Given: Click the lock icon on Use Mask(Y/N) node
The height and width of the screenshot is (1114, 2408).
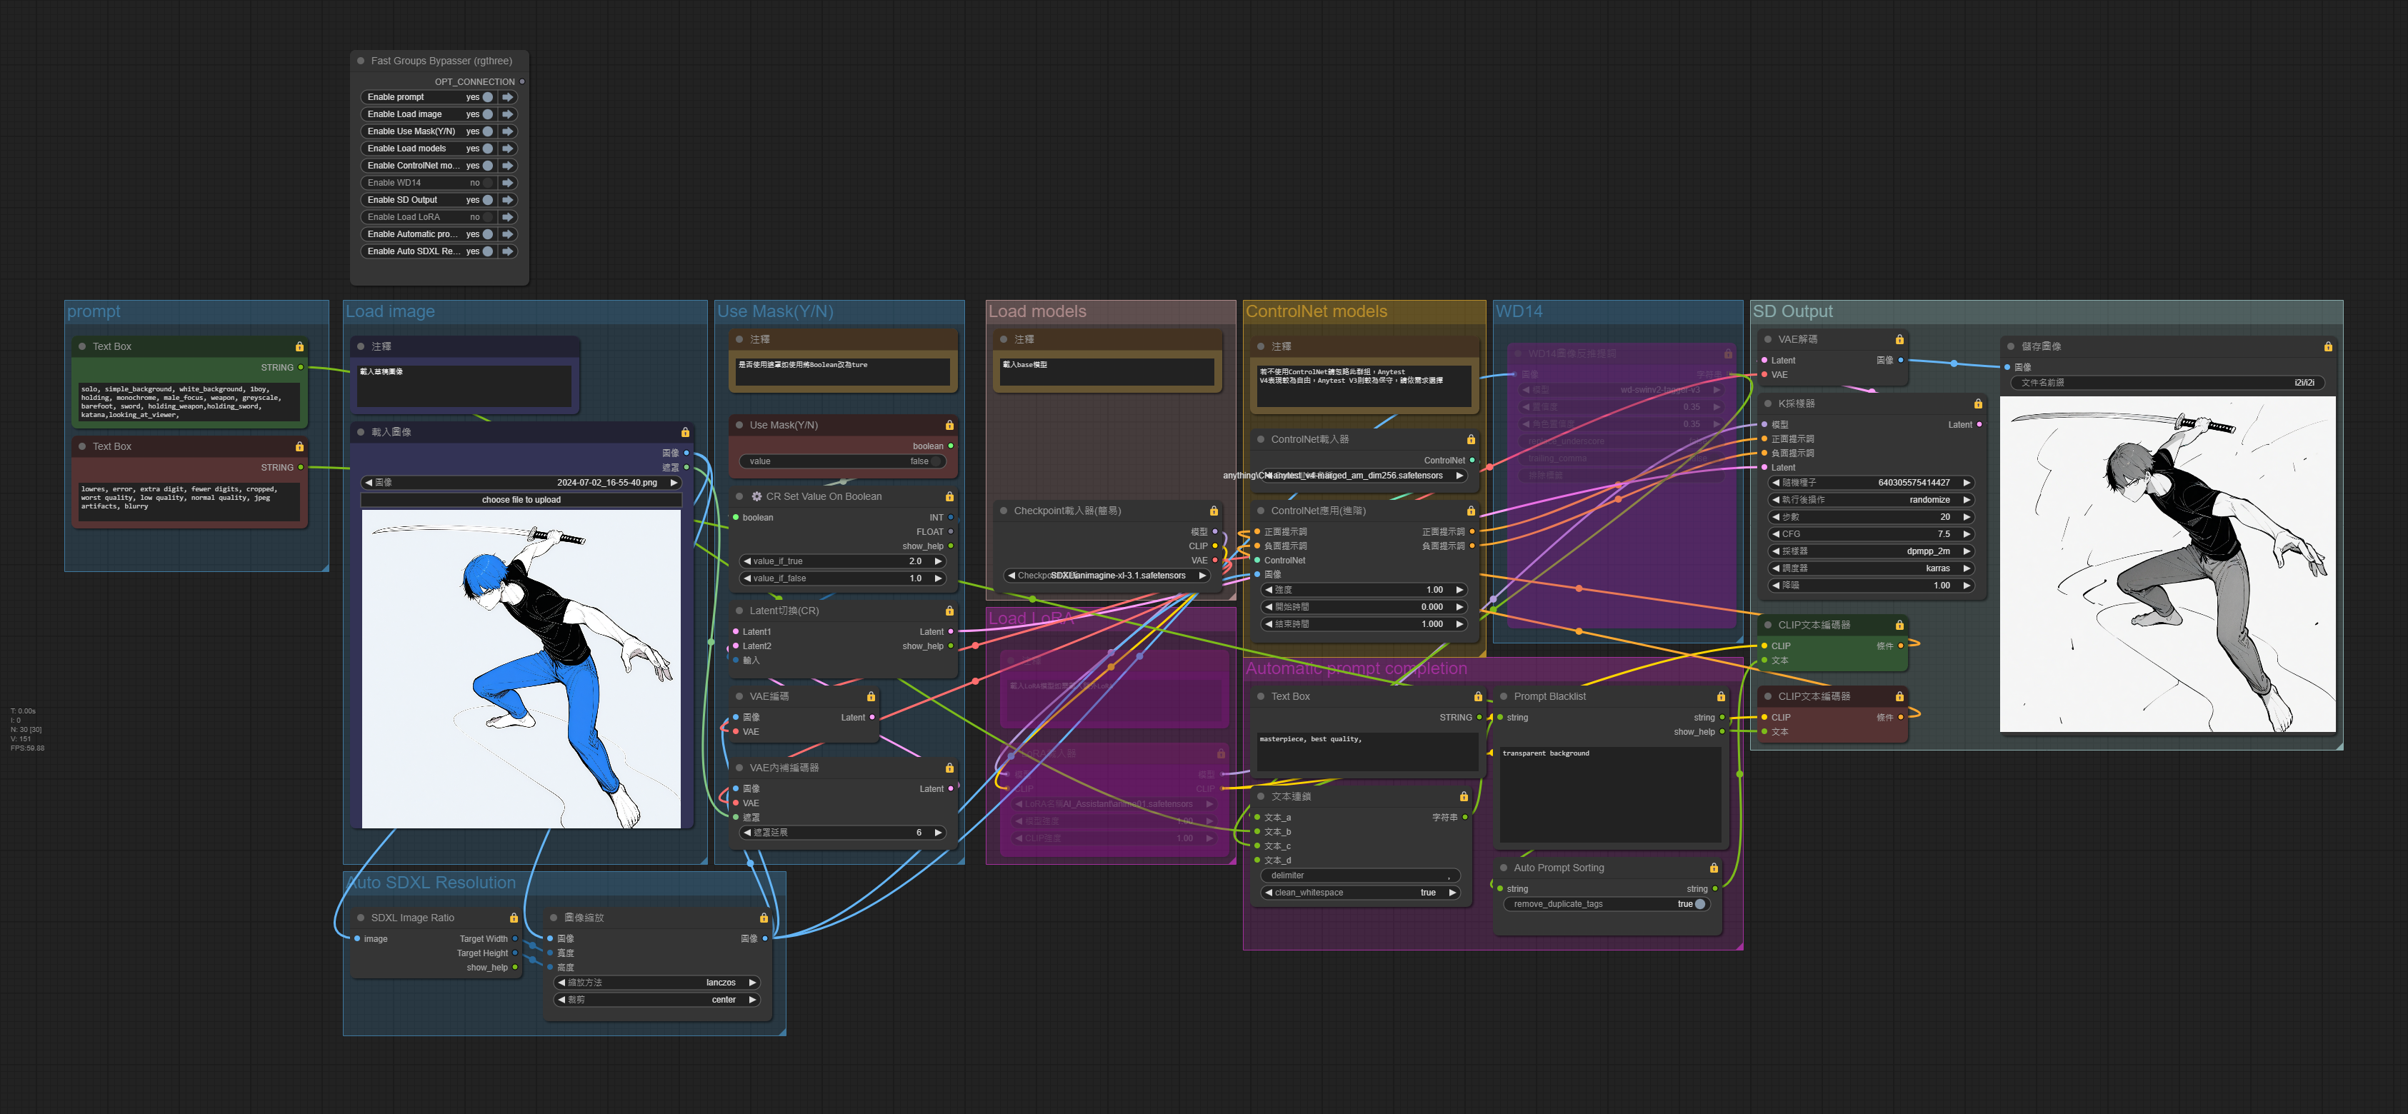Looking at the screenshot, I should pyautogui.click(x=949, y=425).
